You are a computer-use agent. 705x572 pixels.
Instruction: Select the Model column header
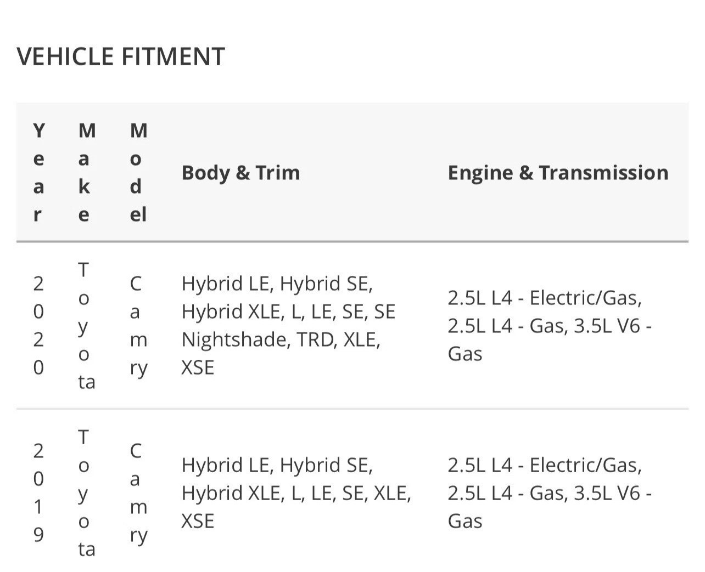point(138,172)
